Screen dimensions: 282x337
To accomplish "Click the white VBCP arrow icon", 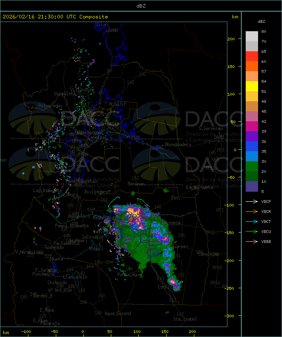I will pos(252,201).
